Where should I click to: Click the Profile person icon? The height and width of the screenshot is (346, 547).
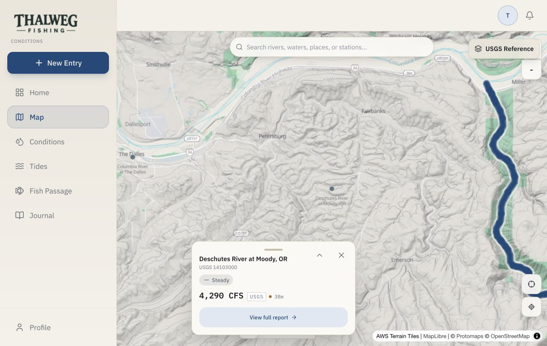tap(20, 327)
